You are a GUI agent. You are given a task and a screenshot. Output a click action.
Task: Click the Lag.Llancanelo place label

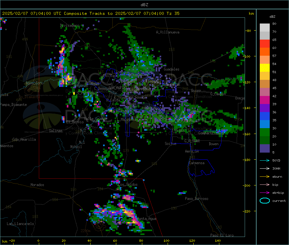coord(20,224)
